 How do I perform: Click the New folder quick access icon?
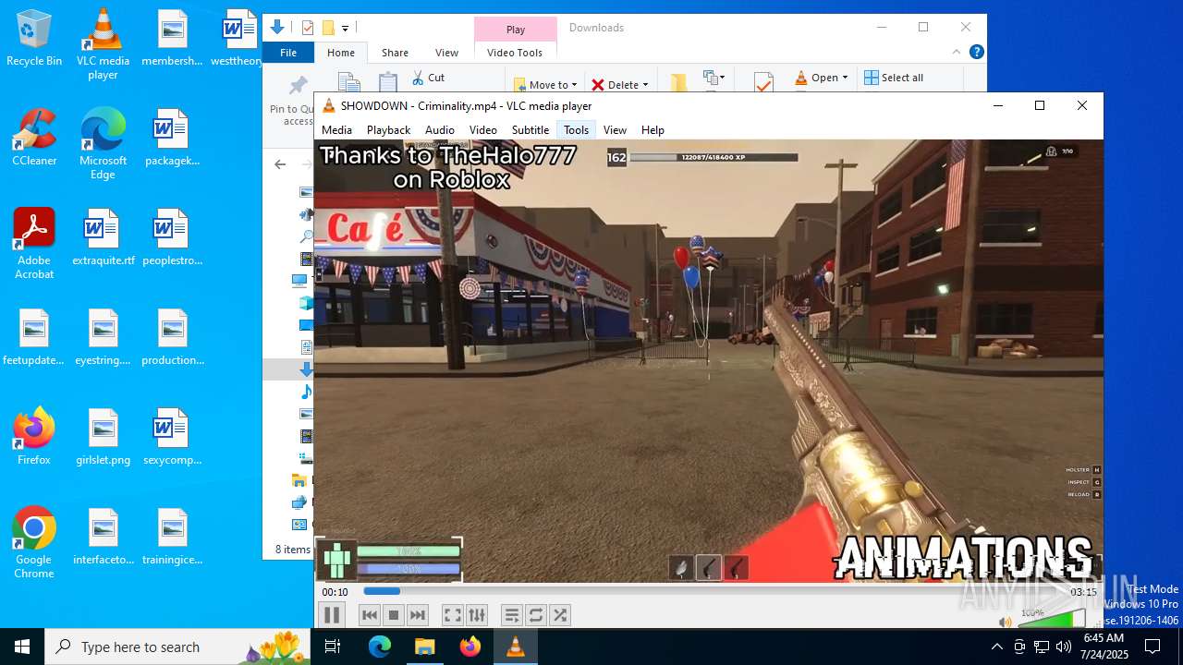coord(327,28)
